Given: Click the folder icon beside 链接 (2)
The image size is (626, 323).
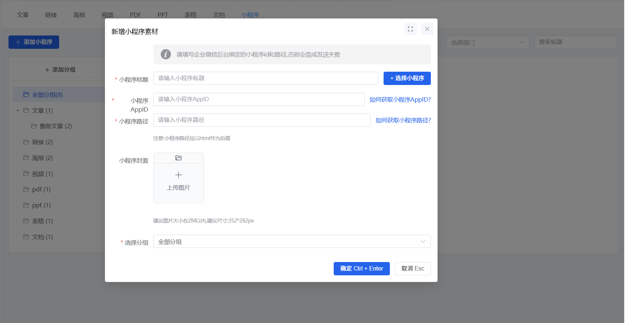Looking at the screenshot, I should 26,142.
